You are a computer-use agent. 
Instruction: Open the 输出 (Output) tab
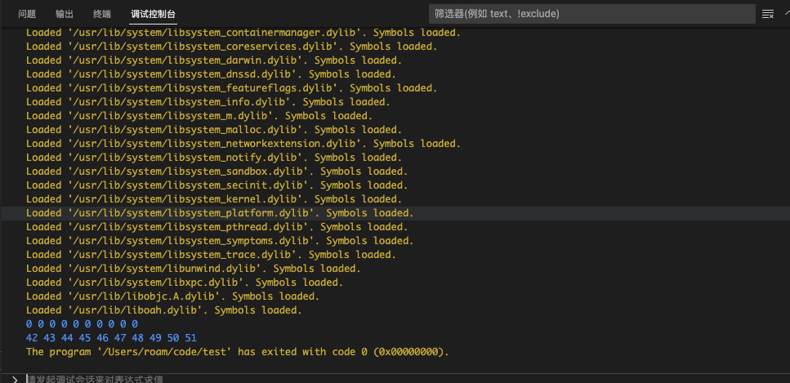[x=65, y=14]
